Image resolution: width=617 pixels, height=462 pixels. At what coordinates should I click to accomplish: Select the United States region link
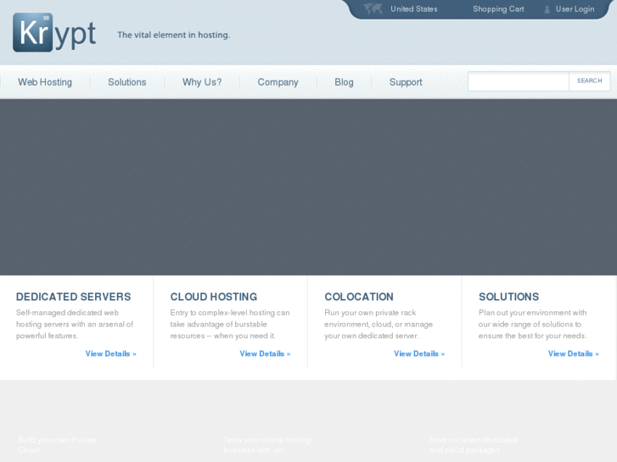tap(413, 9)
